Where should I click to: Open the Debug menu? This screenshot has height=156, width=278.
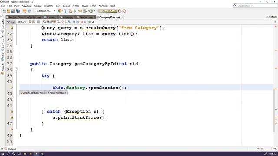tap(66, 6)
